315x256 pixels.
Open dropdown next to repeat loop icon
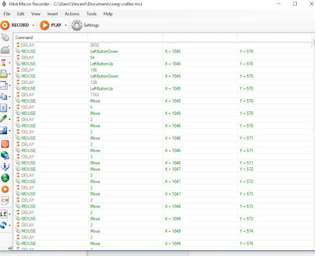[x=9, y=225]
